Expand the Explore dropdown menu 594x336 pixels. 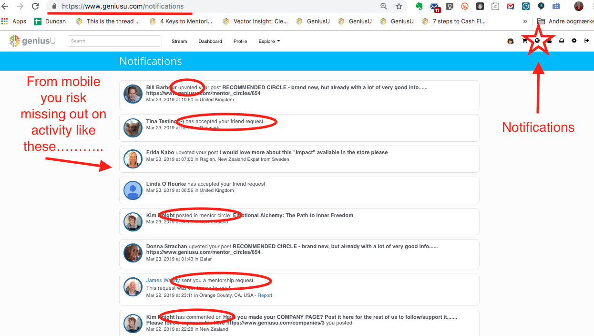coord(269,42)
